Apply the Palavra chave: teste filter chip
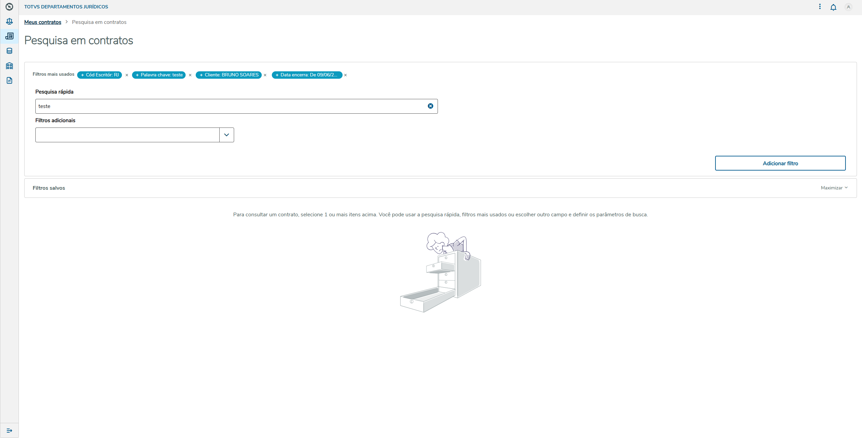The width and height of the screenshot is (862, 438). pos(159,75)
